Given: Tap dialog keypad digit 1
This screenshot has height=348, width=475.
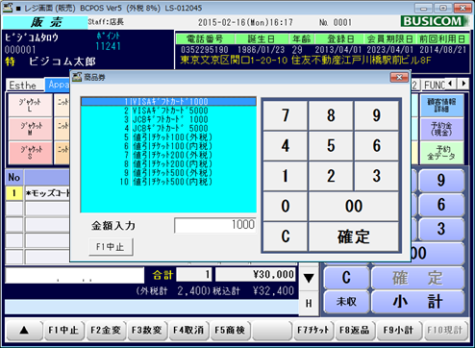Looking at the screenshot, I should click(286, 176).
